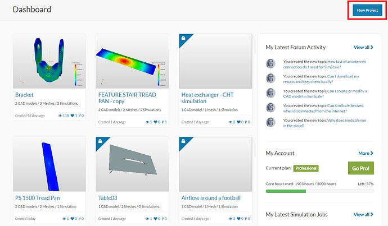View all latest simulation jobs
Image resolution: width=388 pixels, height=226 pixels.
(363, 215)
